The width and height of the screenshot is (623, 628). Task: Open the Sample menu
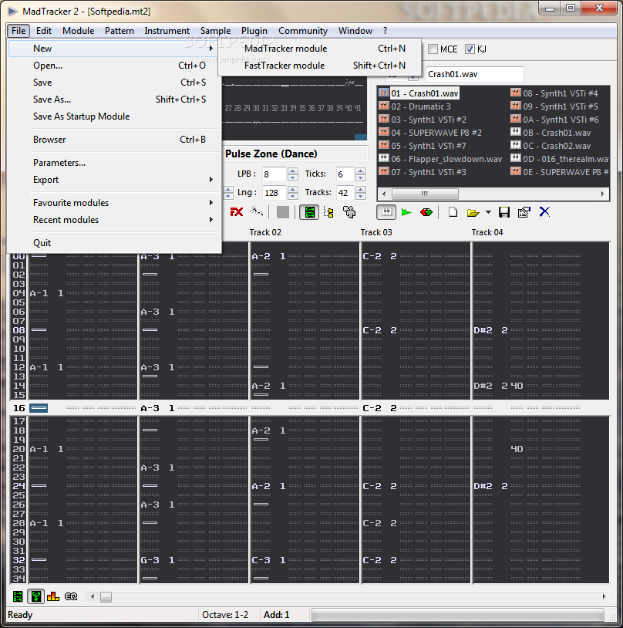(215, 31)
